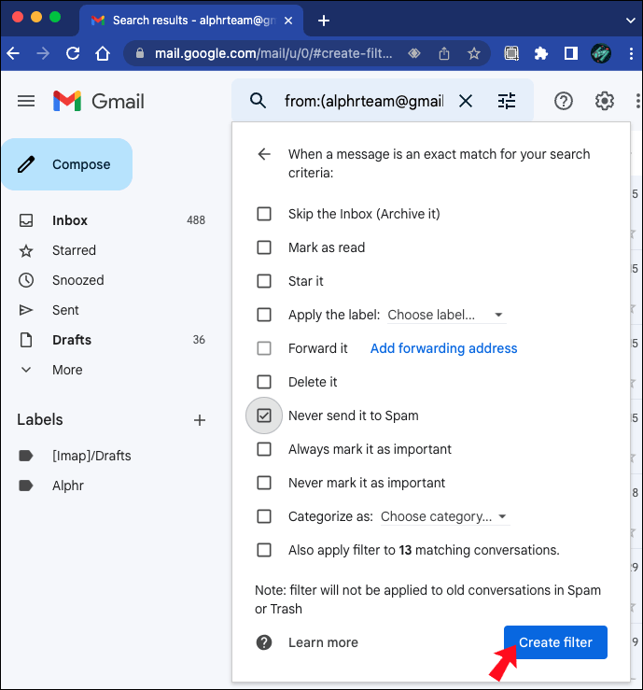
Task: Check Never mark it as important
Action: click(264, 483)
